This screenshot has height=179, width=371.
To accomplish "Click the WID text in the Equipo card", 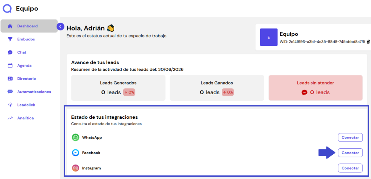I will [x=322, y=42].
